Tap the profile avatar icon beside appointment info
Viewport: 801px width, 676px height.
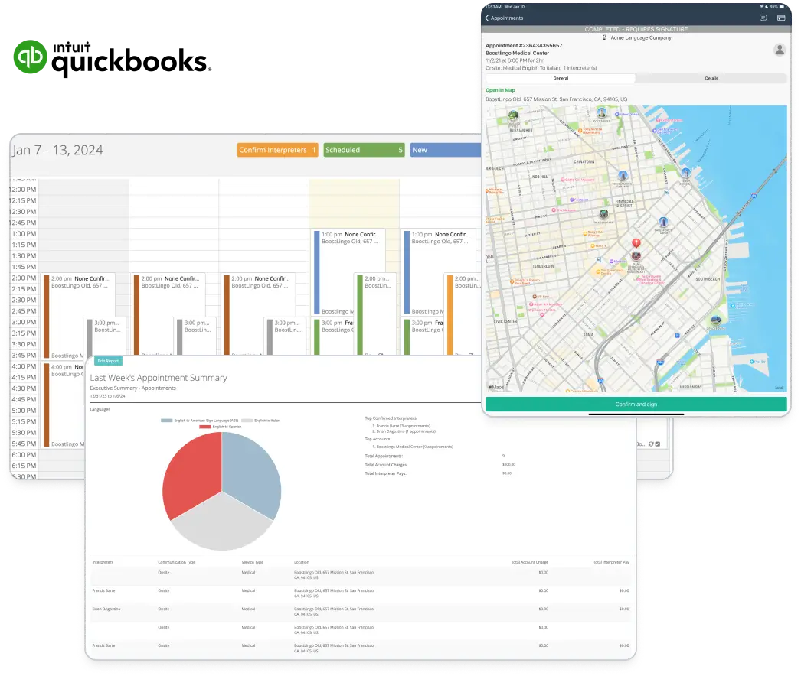coord(779,50)
